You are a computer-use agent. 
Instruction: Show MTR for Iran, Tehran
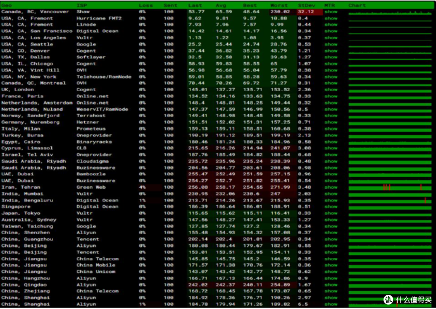pyautogui.click(x=331, y=187)
